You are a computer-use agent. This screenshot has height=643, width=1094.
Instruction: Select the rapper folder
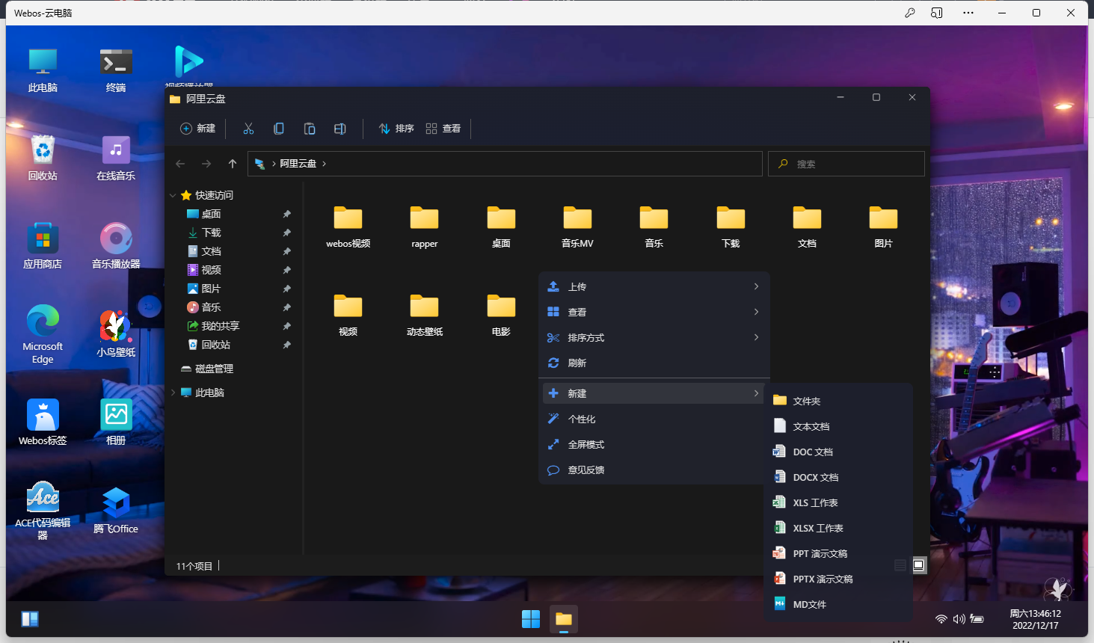pyautogui.click(x=425, y=227)
